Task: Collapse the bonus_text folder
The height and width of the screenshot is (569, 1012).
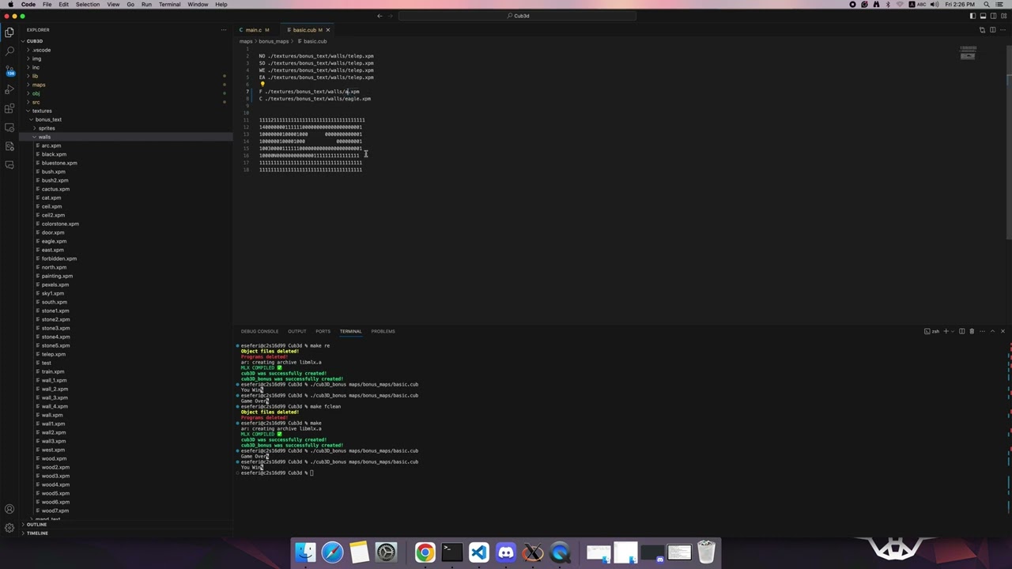Action: coord(126,119)
